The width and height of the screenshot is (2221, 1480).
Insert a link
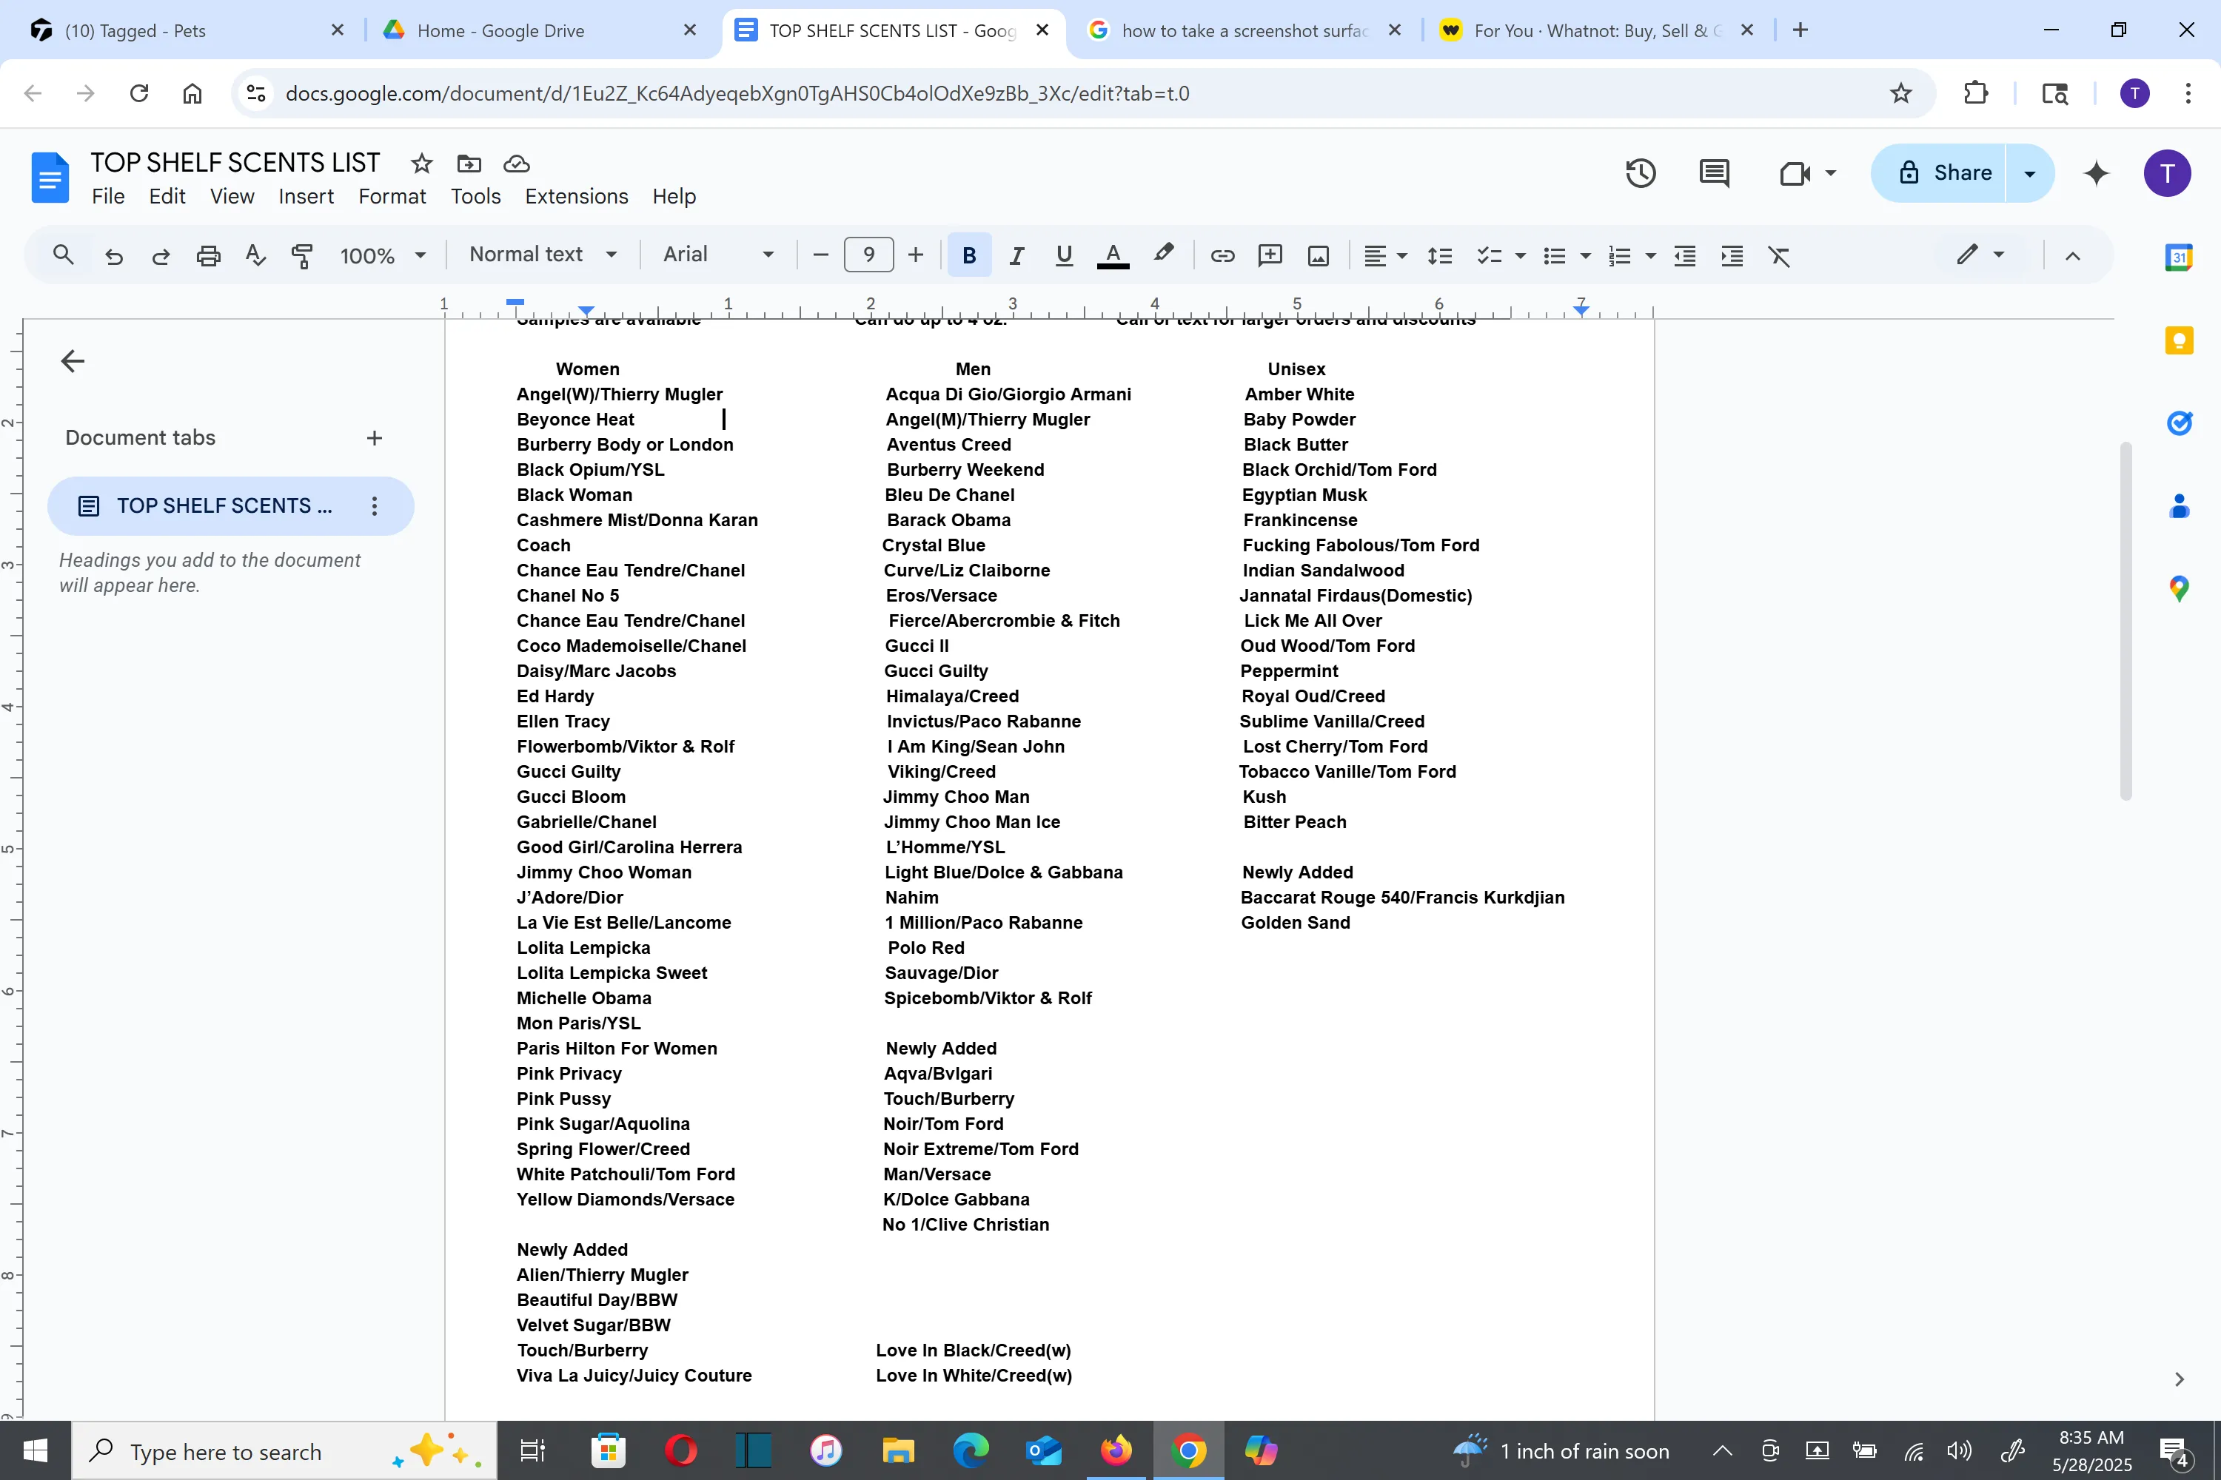point(1222,256)
